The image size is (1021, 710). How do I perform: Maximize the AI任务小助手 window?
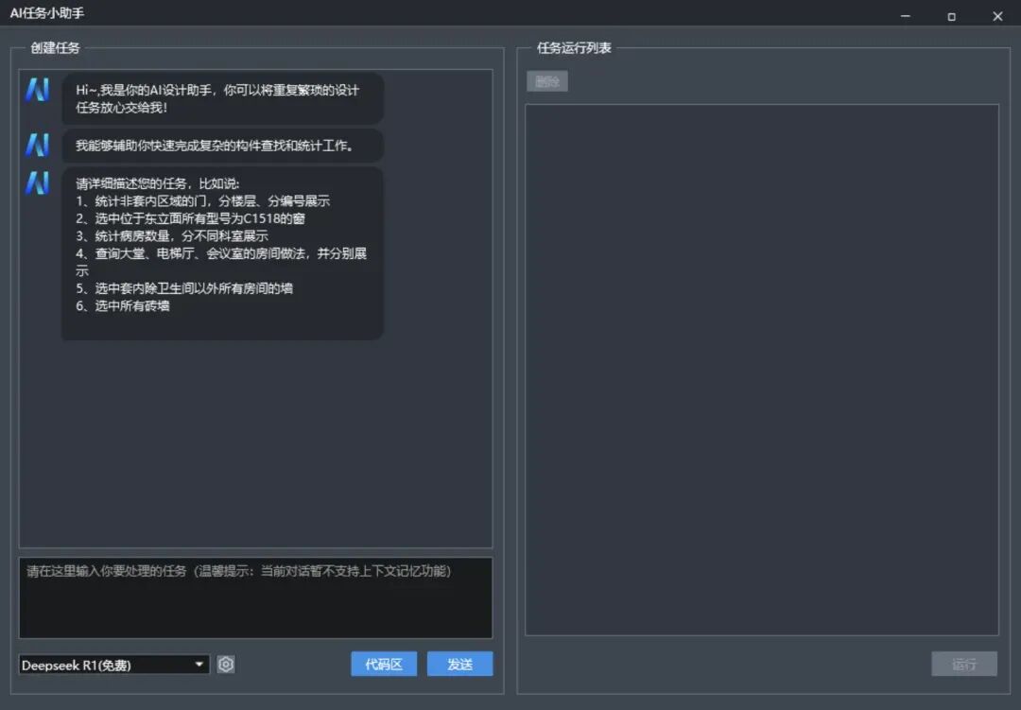coord(951,16)
